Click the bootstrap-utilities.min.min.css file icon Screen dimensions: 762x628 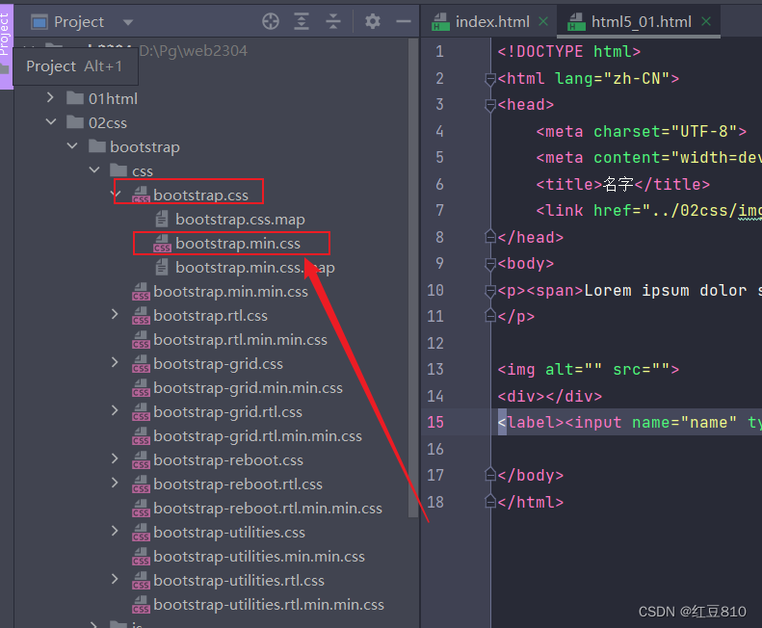click(x=141, y=557)
